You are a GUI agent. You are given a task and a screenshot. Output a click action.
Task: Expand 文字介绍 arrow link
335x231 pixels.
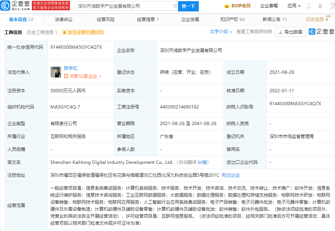[221, 32]
